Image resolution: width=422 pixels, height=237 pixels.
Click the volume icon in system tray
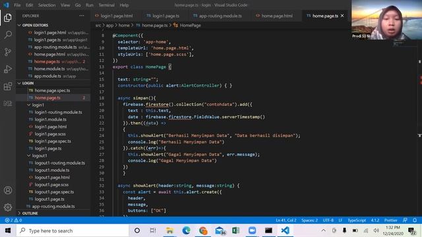pos(377,230)
